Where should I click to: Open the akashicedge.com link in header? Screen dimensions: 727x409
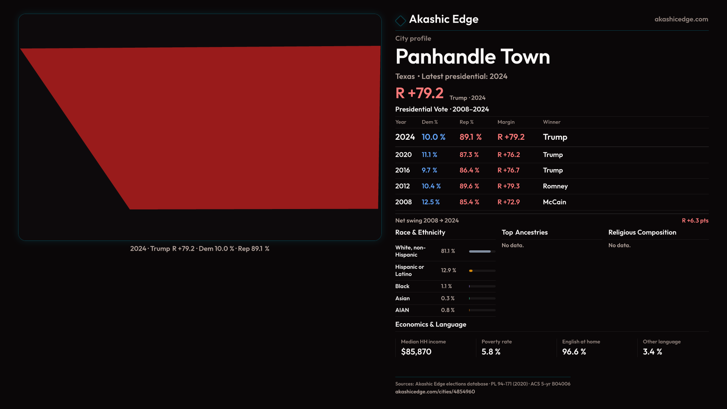(681, 19)
